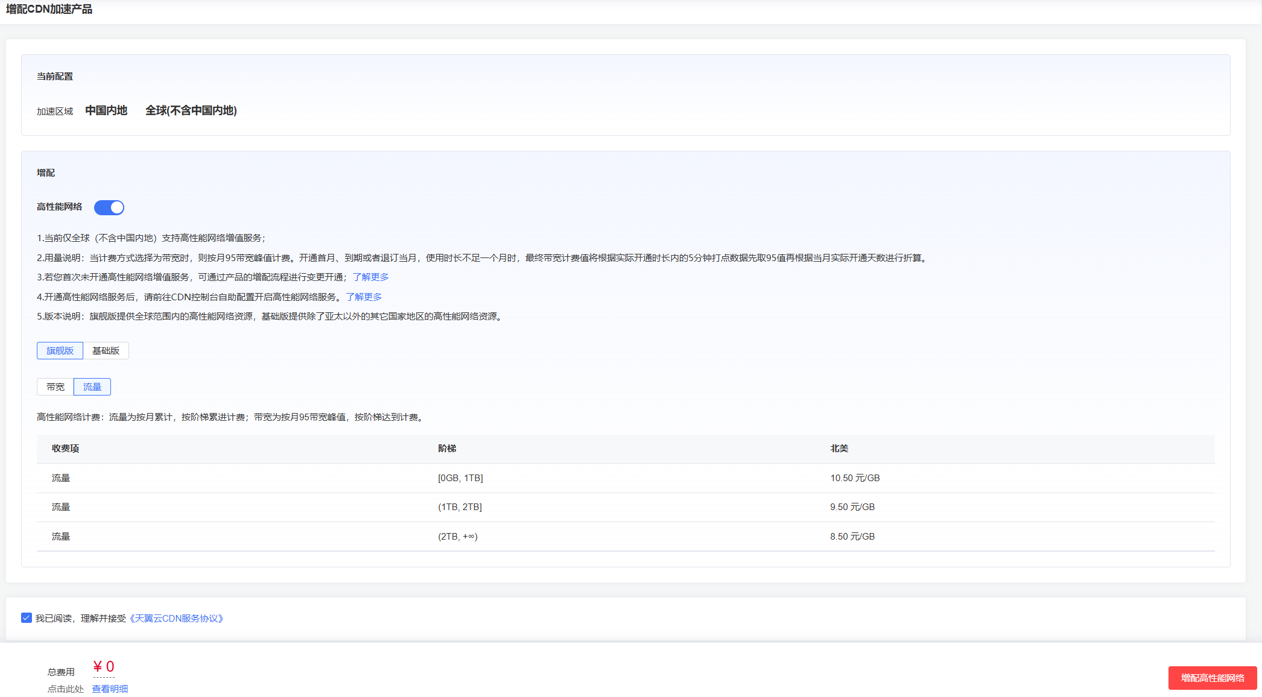Select the 基础版 version option
This screenshot has height=697, width=1262.
tap(106, 351)
